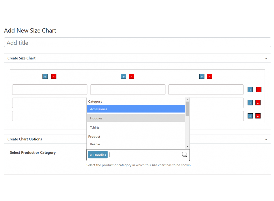The height and width of the screenshot is (201, 274).
Task: Click the first cell in the top row
Action: (x=50, y=90)
